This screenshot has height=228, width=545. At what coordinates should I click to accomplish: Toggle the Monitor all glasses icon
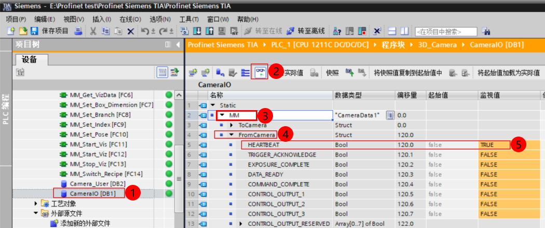260,72
